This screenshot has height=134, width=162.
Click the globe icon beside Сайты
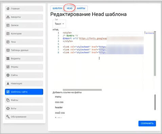point(8,75)
